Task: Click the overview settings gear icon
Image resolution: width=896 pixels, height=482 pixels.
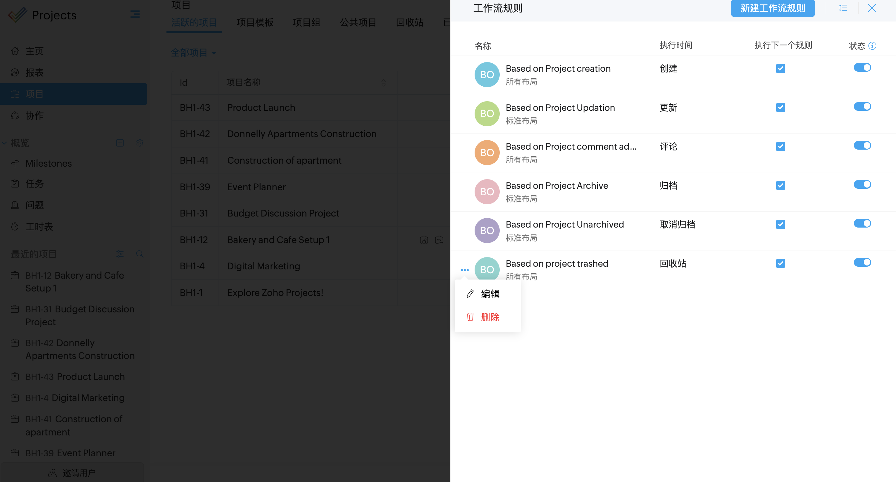Action: 140,143
